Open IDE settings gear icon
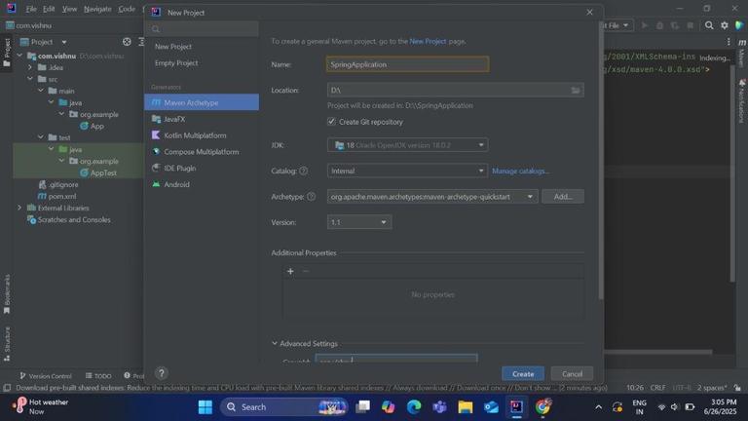The image size is (748, 421). [725, 25]
